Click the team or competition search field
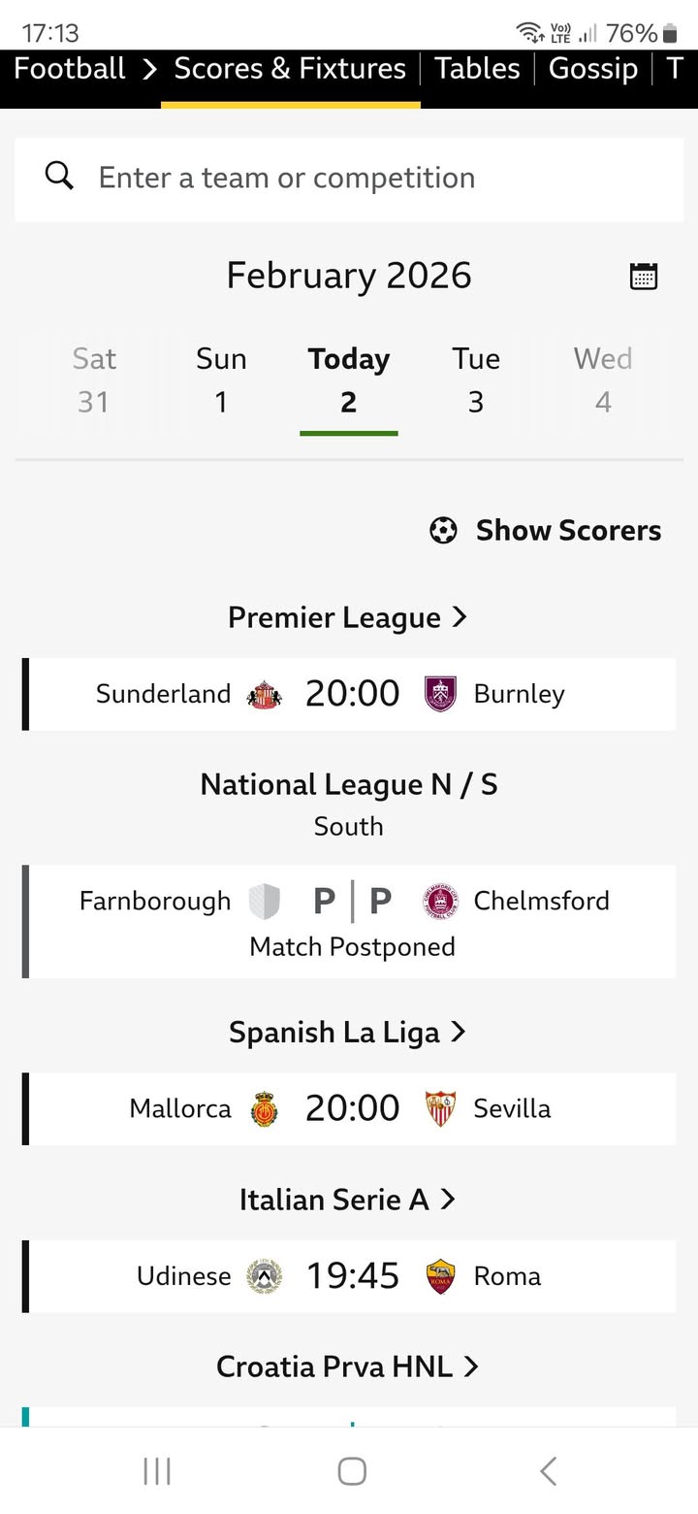The height and width of the screenshot is (1514, 698). click(x=368, y=178)
